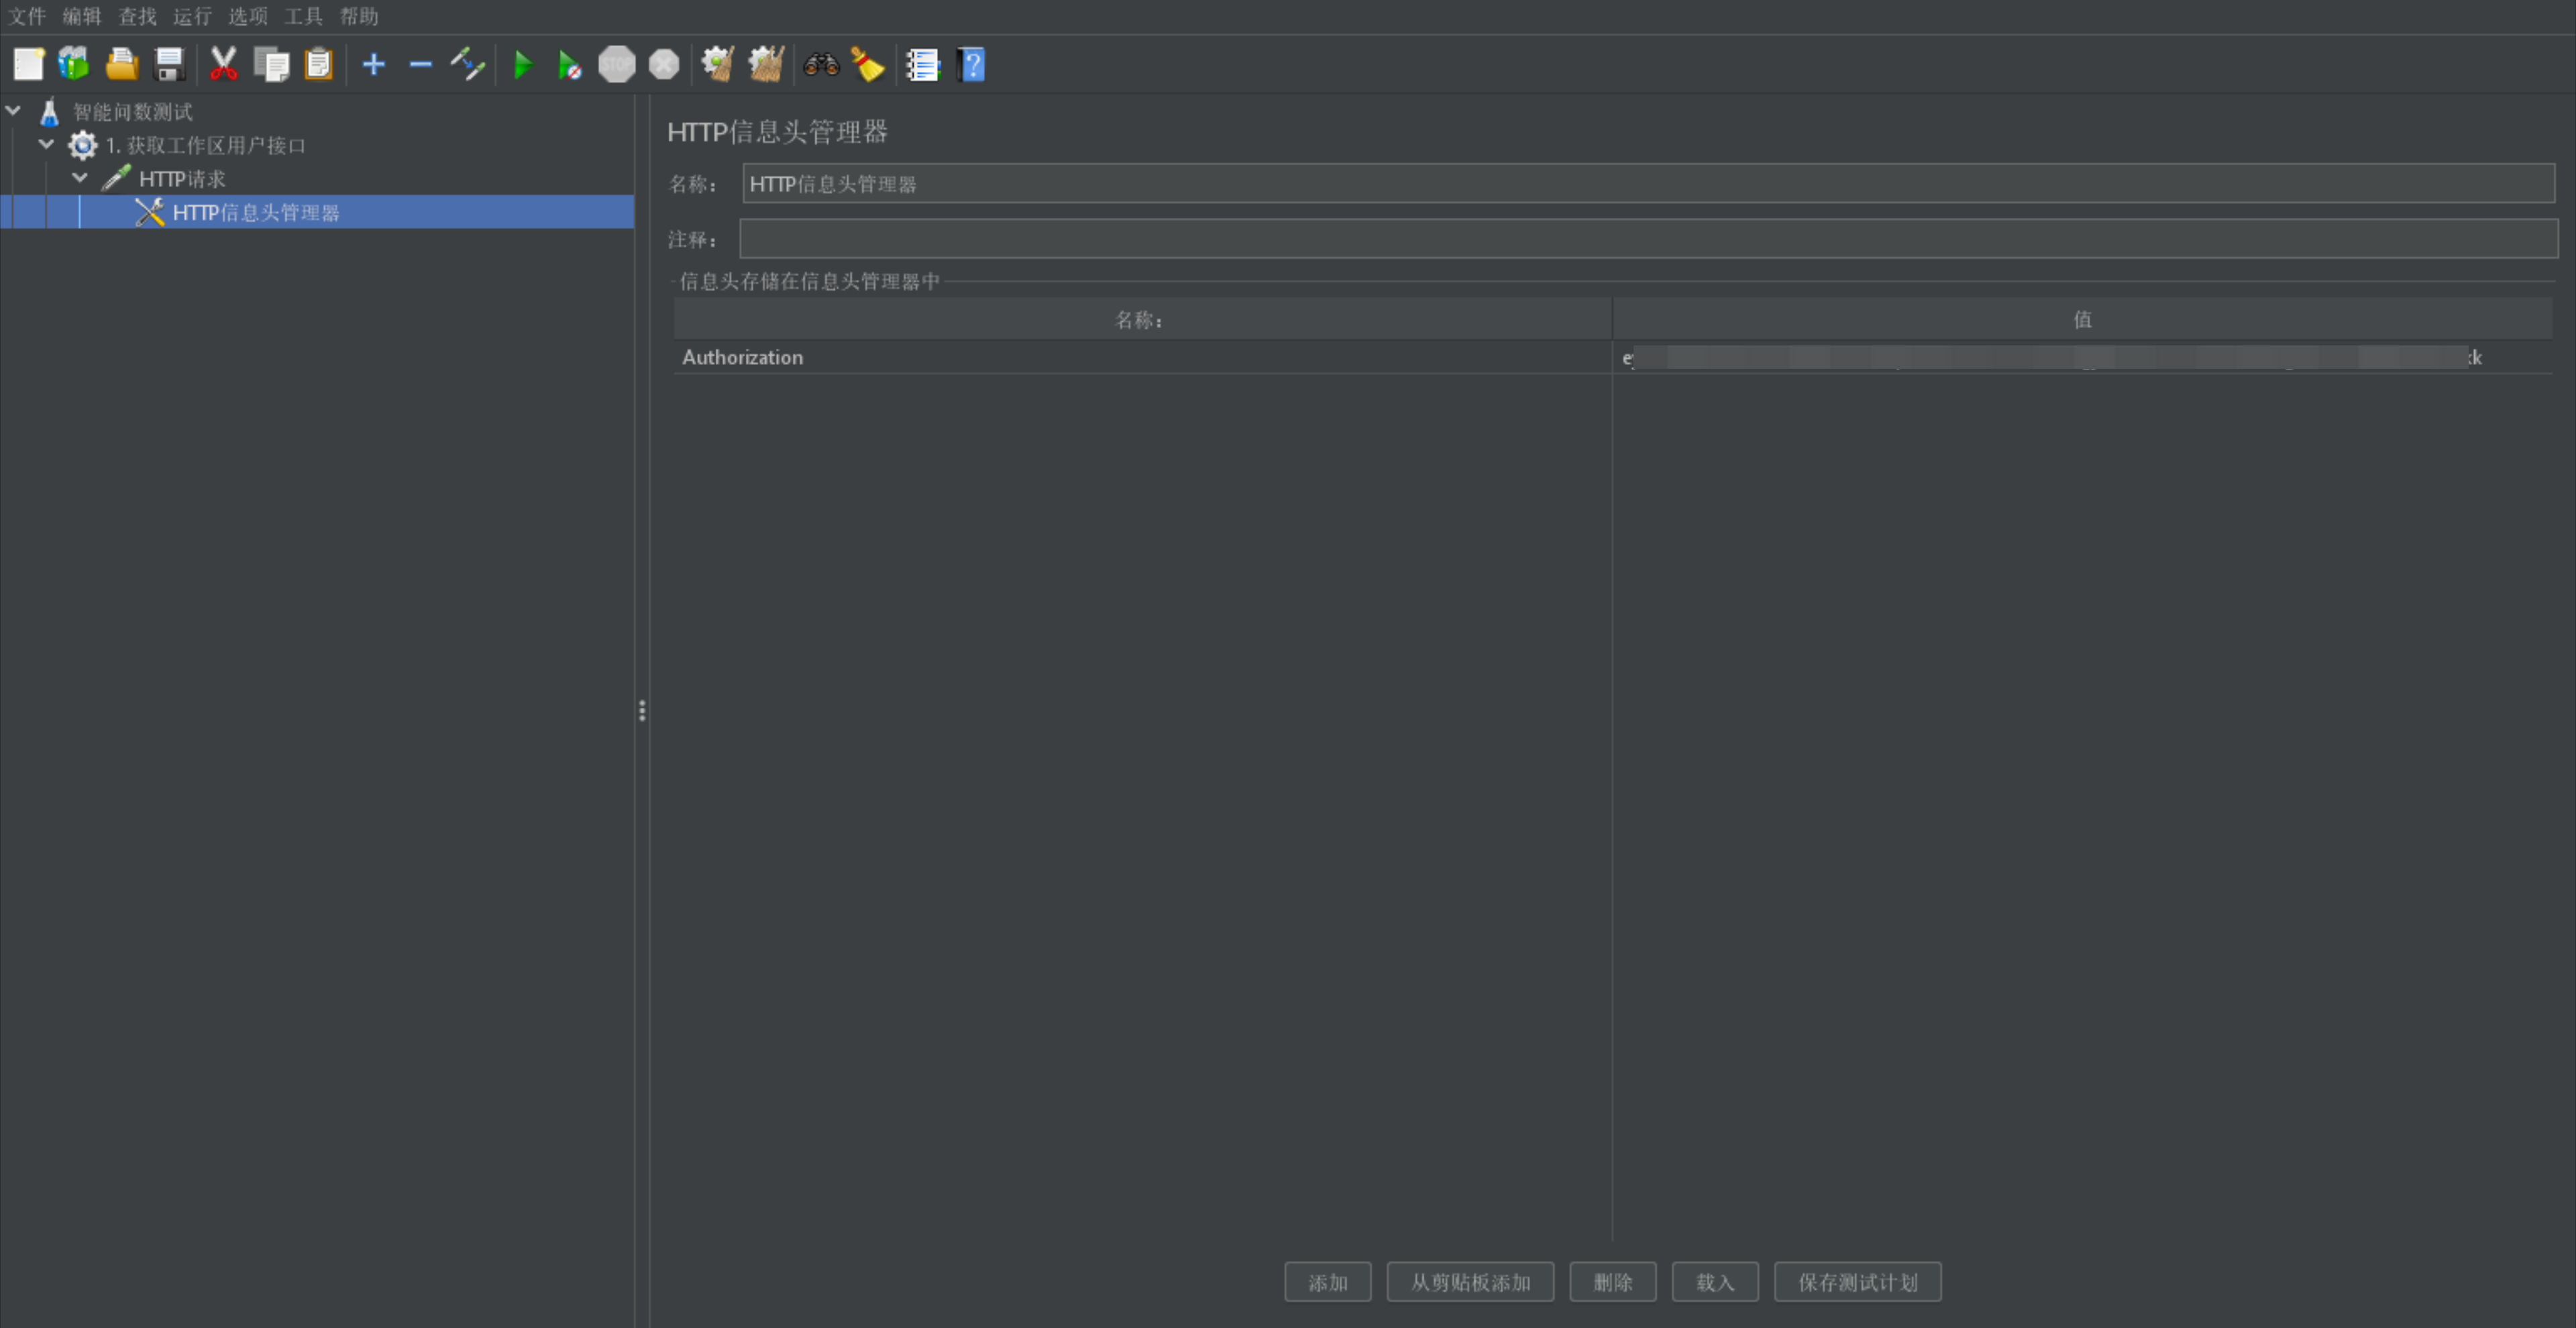
Task: Click the 保存测试计划 button
Action: pyautogui.click(x=1858, y=1282)
